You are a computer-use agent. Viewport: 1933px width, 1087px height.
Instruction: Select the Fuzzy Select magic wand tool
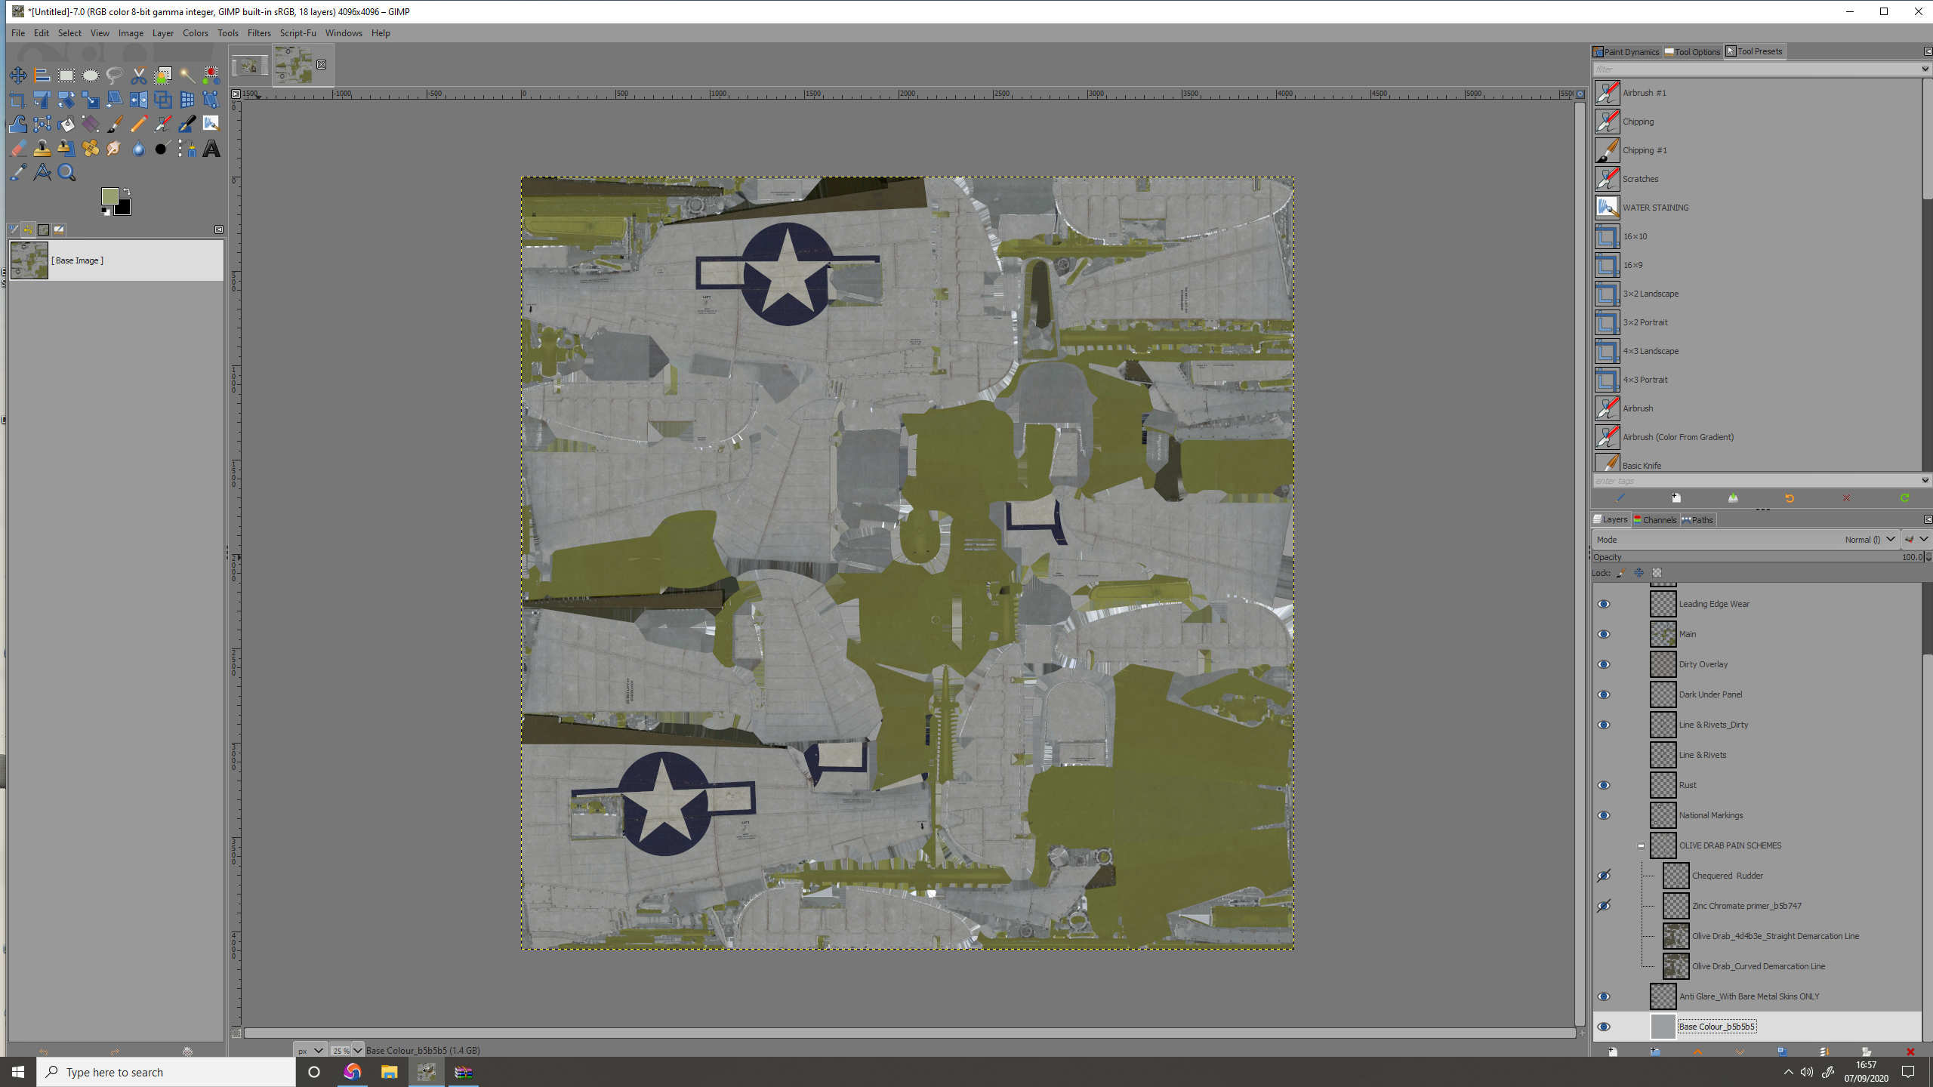187,75
